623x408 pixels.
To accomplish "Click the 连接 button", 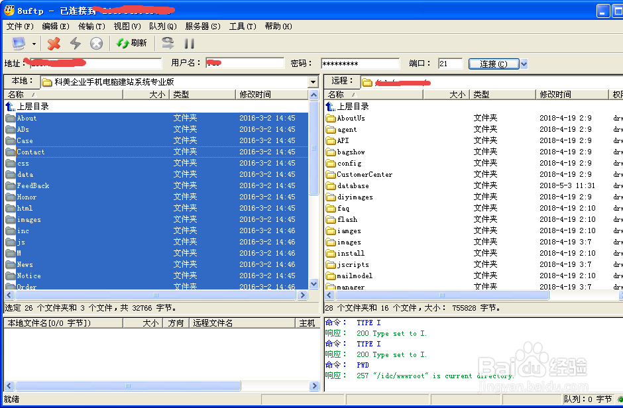I will tap(496, 64).
